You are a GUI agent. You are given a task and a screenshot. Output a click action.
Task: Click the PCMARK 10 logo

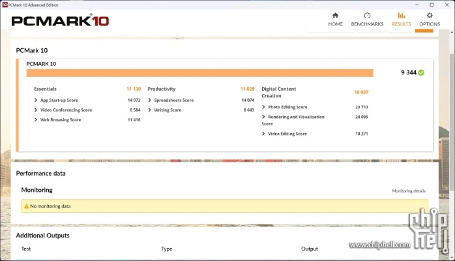[x=60, y=20]
